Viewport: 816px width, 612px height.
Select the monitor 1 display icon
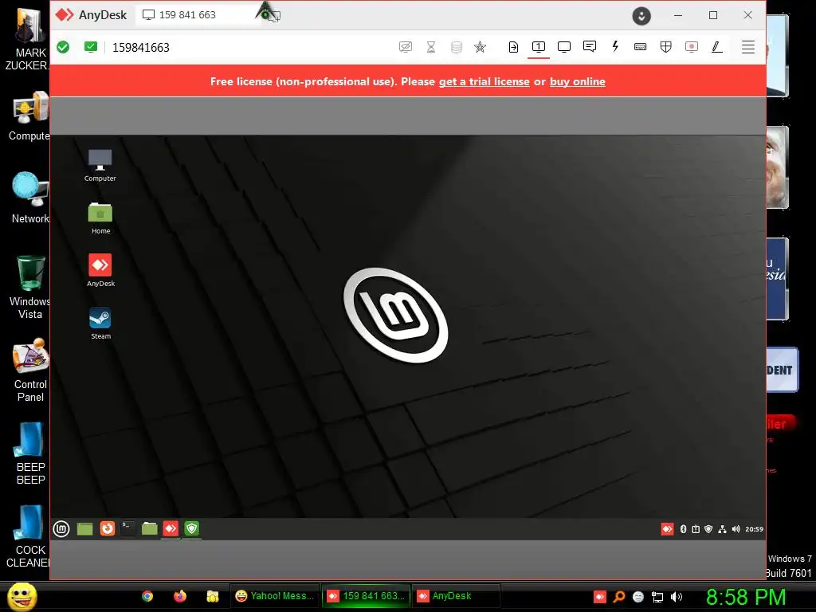(x=539, y=47)
